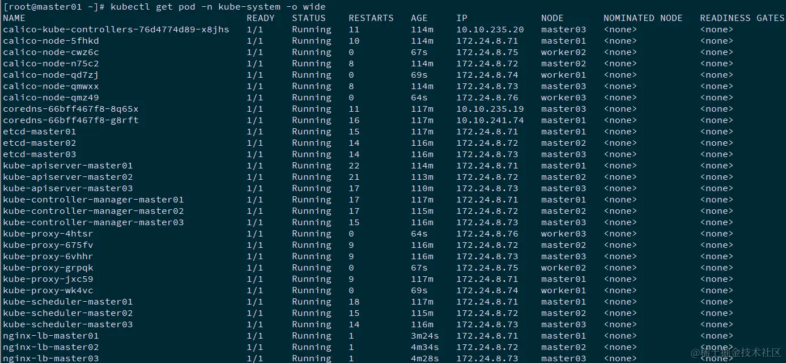
Task: Click pod name nginx-lb-master02
Action: (51, 347)
